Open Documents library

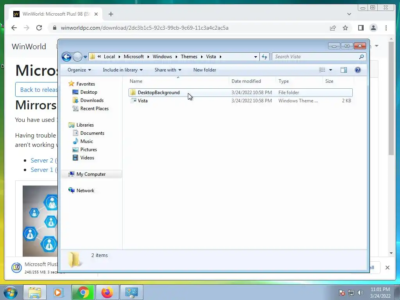tap(92, 133)
